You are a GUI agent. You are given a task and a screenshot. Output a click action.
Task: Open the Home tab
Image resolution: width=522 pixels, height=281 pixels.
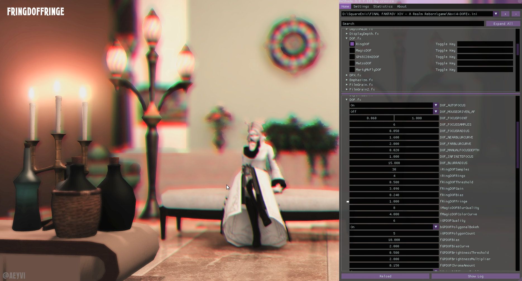345,6
